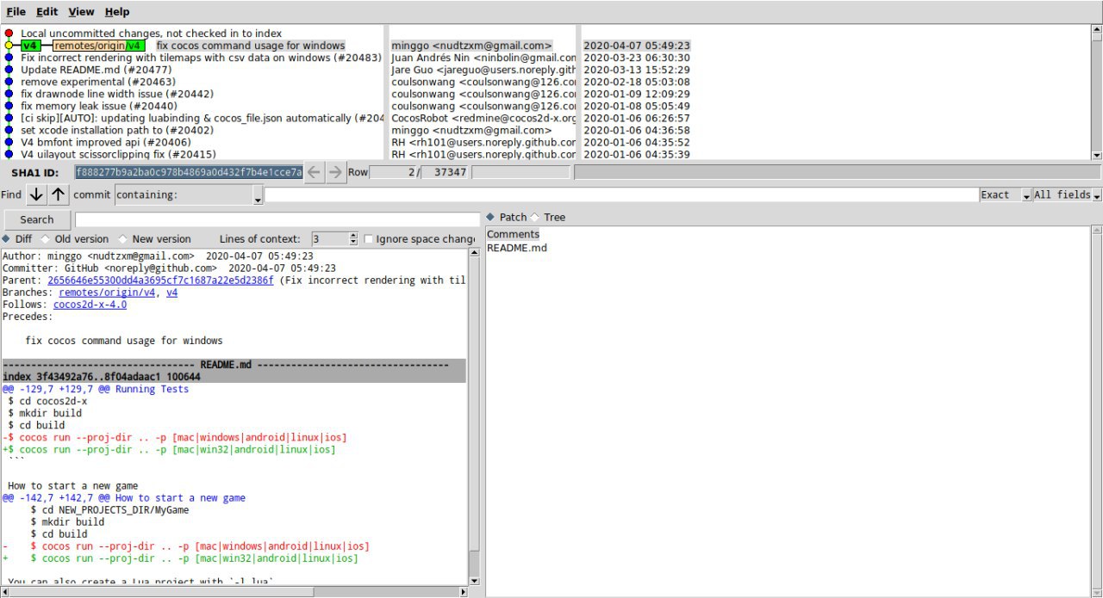Image resolution: width=1103 pixels, height=598 pixels.
Task: Click the README.md diff header line
Action: tap(234, 365)
